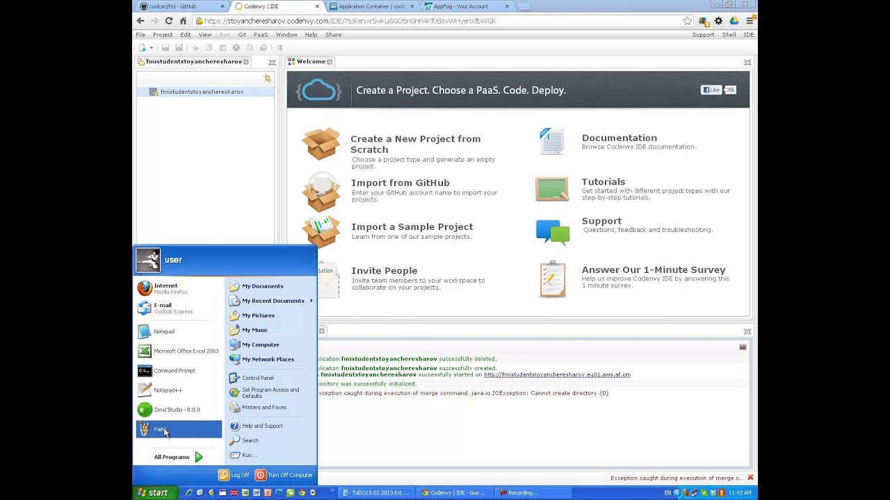Open Outlook Express E-mail entry

tap(179, 308)
